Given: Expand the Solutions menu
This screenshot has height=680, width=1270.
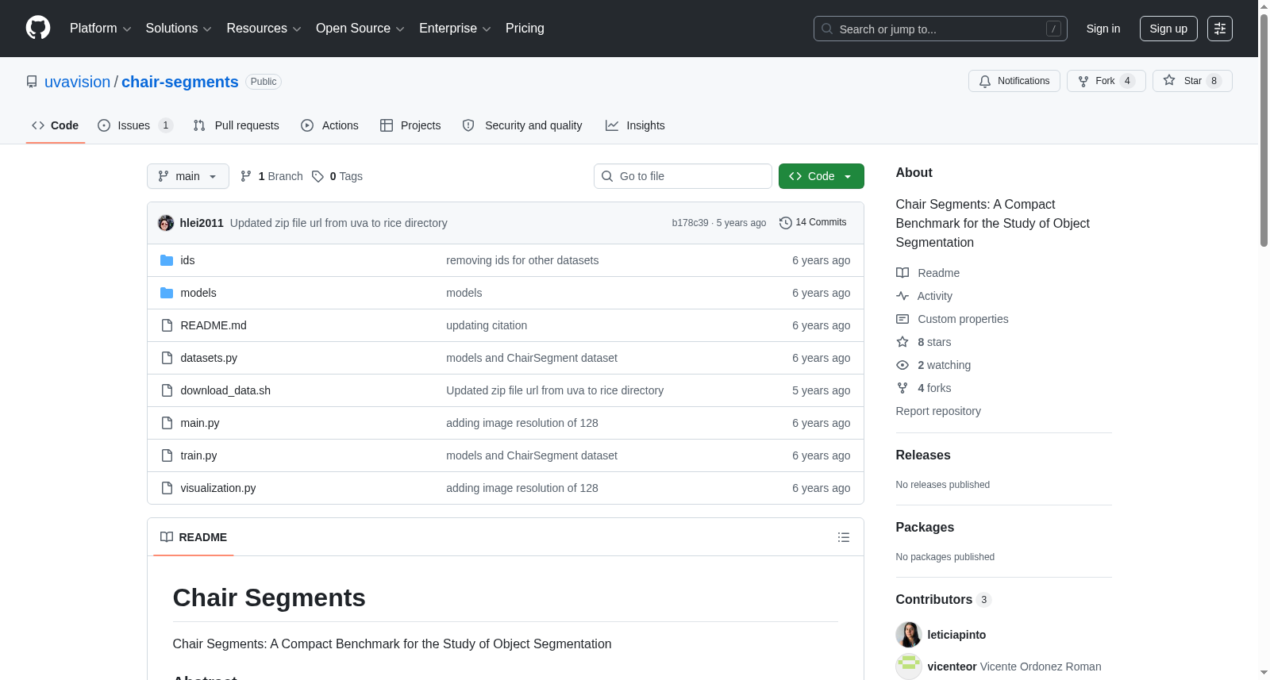Looking at the screenshot, I should coord(179,29).
